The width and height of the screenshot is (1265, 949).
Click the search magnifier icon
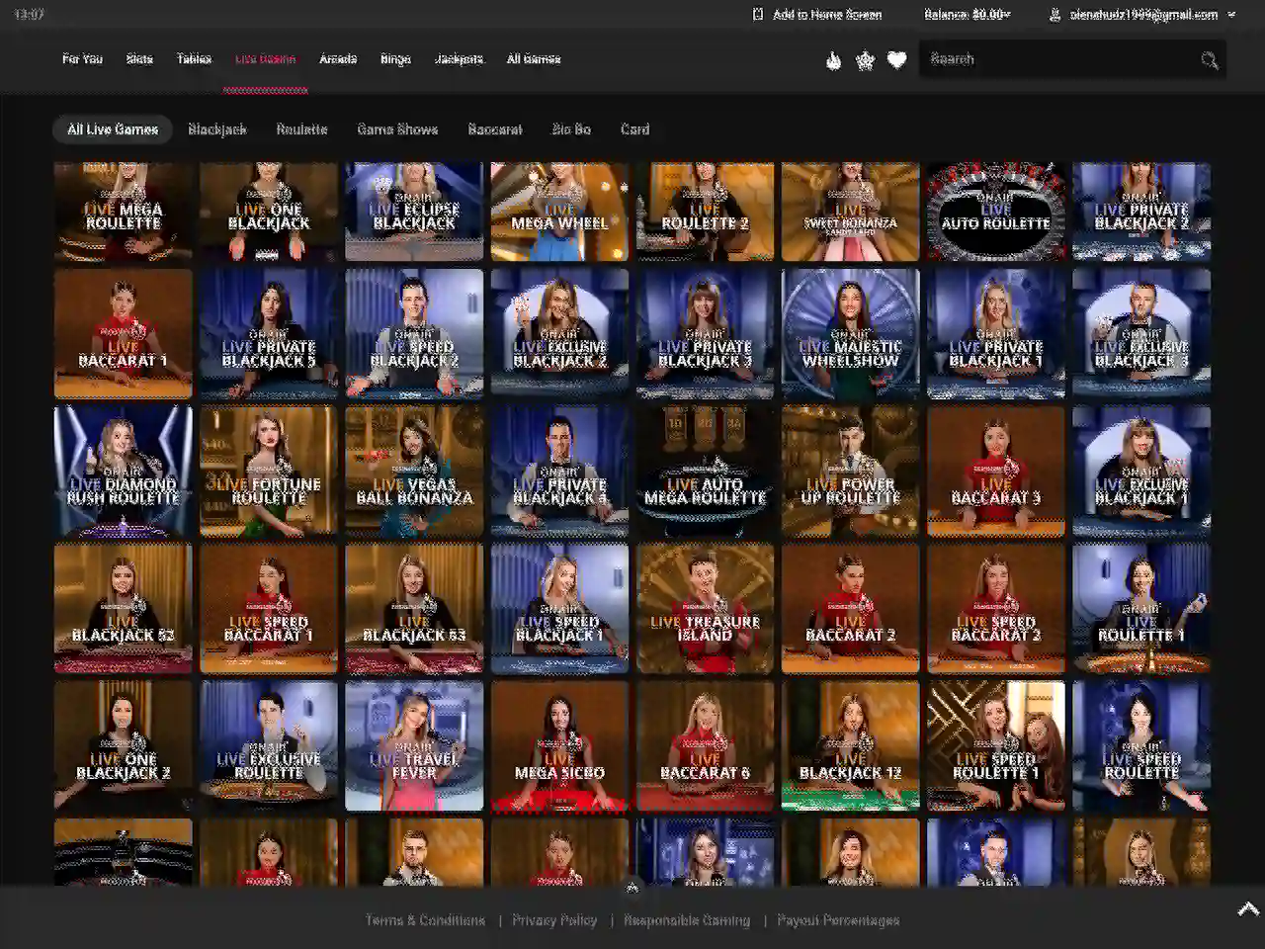(x=1209, y=60)
